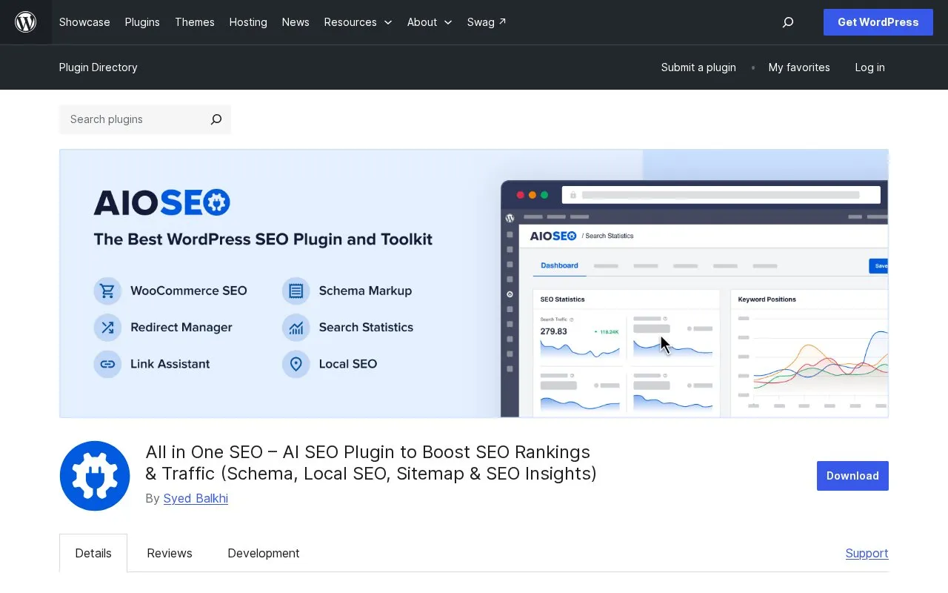Open author Syed Balkhi's profile
Screen dimensions: 948x593
(x=196, y=498)
